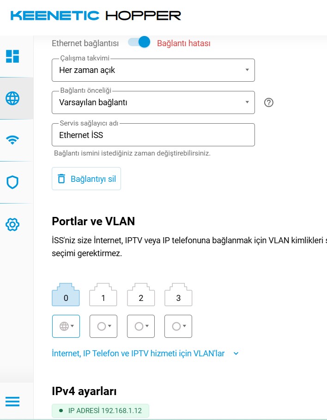The height and width of the screenshot is (420, 327).
Task: Select port 0 connector
Action: click(x=66, y=294)
